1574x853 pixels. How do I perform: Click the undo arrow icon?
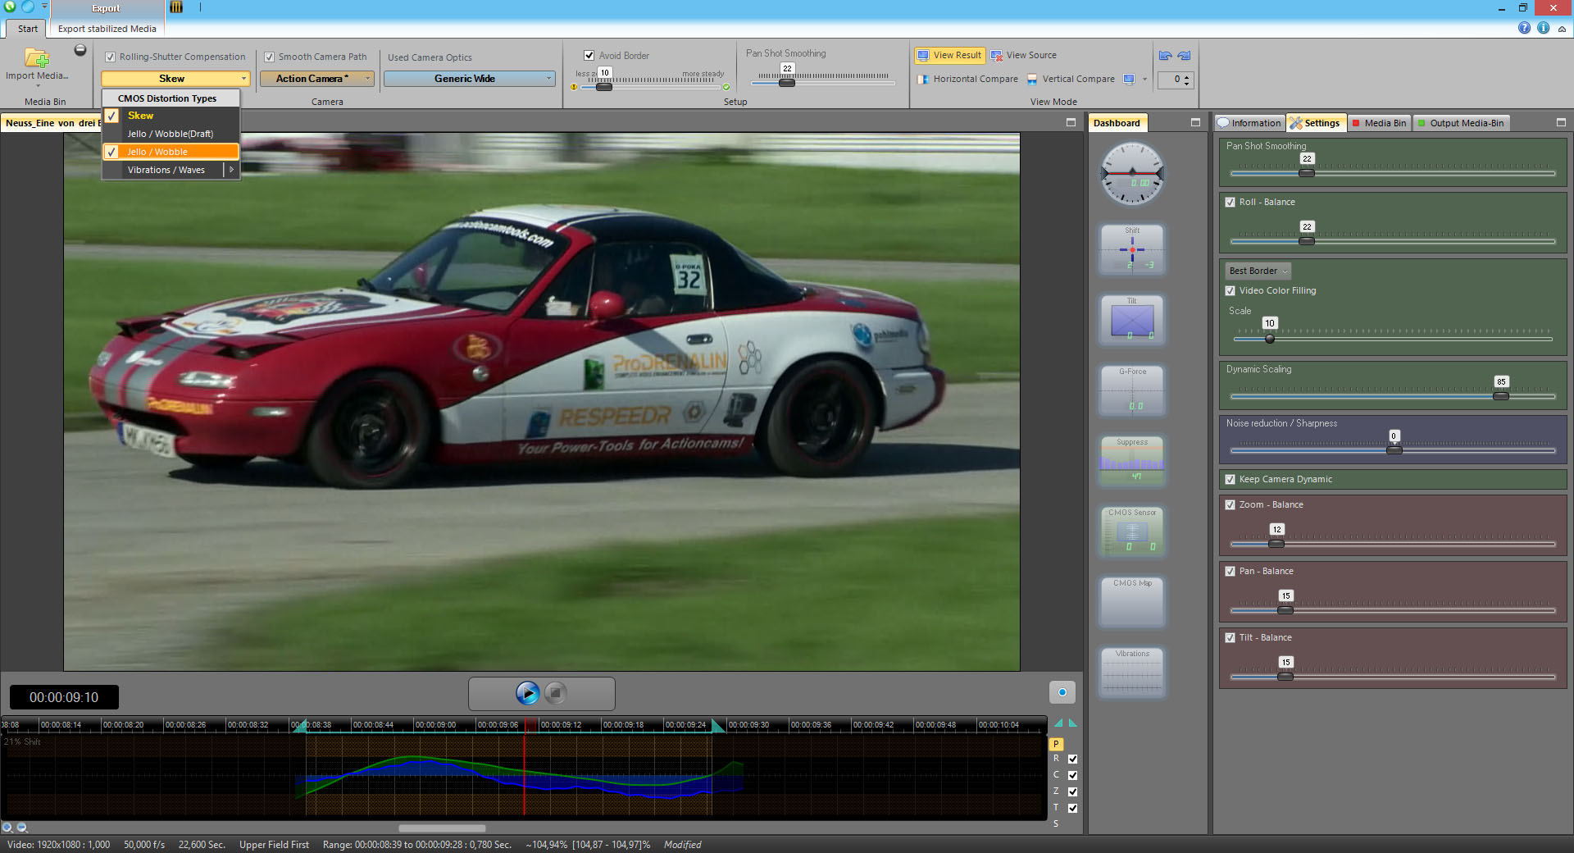[1165, 56]
